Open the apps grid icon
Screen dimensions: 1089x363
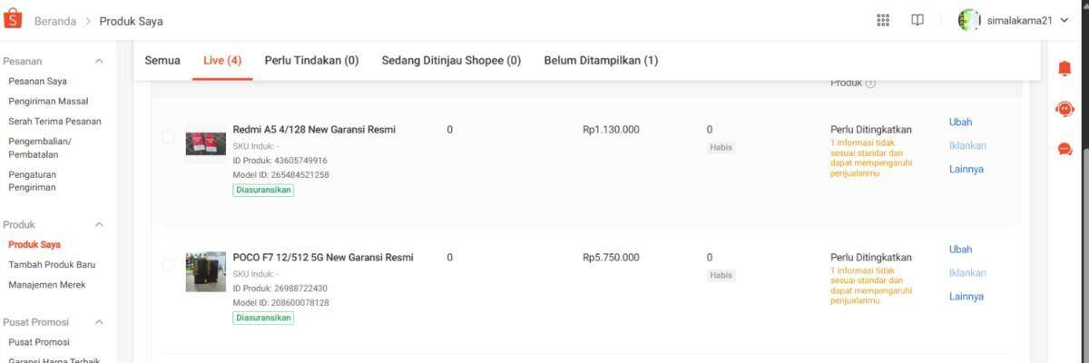click(883, 20)
